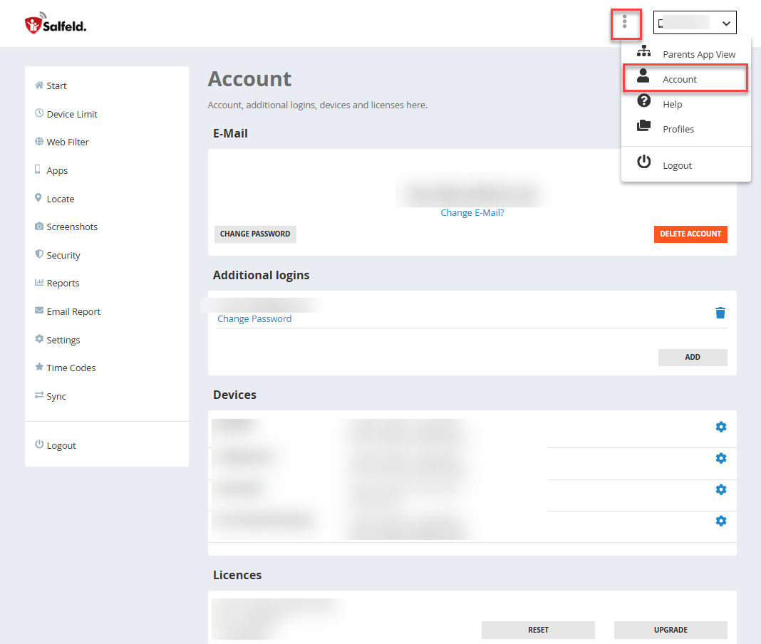Open Email Report settings
This screenshot has height=644, width=761.
[x=73, y=311]
